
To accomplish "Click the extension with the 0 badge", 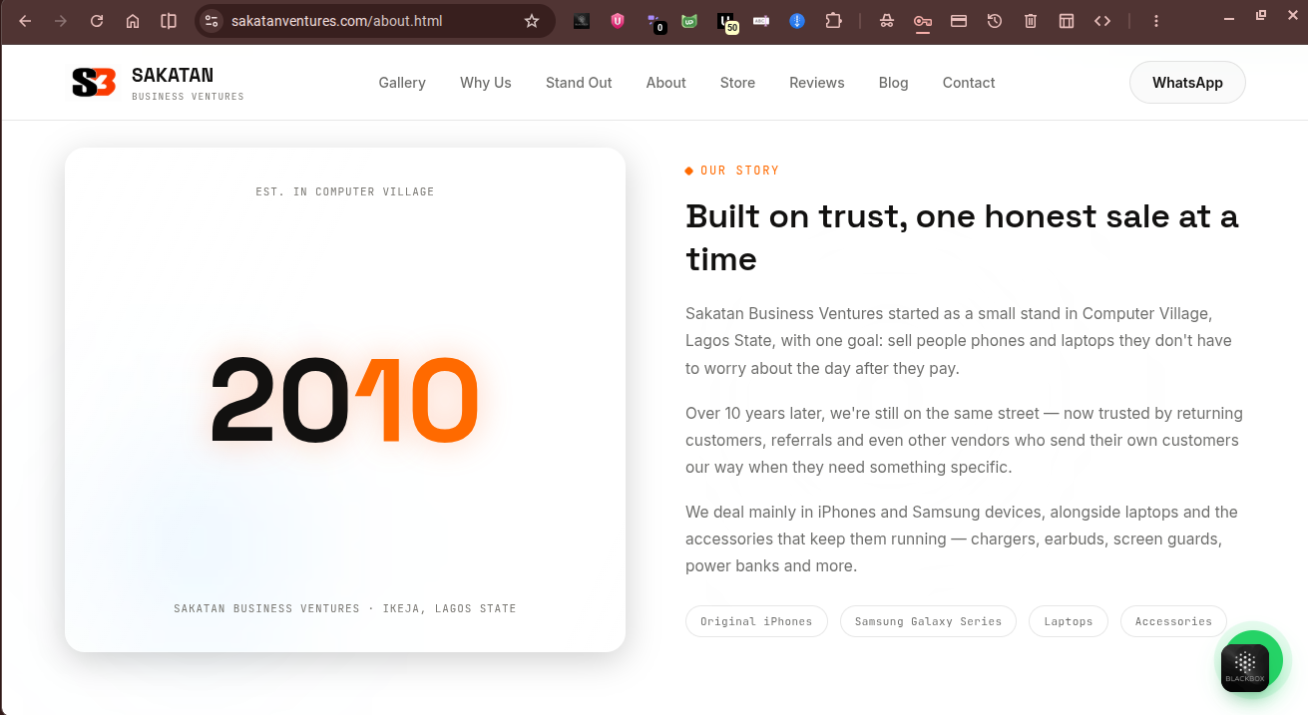I will click(655, 22).
